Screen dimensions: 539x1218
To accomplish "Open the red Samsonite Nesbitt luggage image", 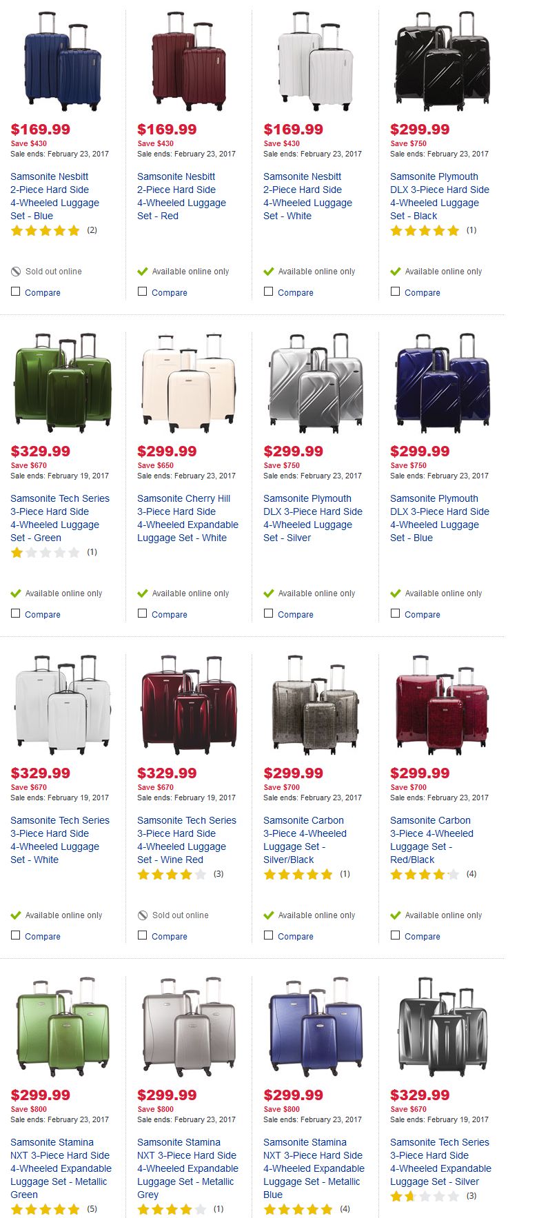I will pos(189,61).
